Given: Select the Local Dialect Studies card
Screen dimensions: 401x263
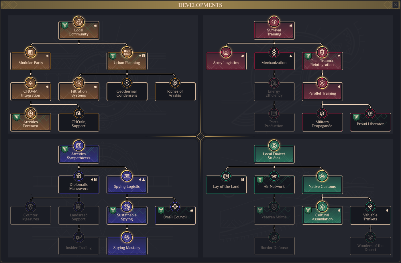Looking at the screenshot, I should [x=274, y=154].
